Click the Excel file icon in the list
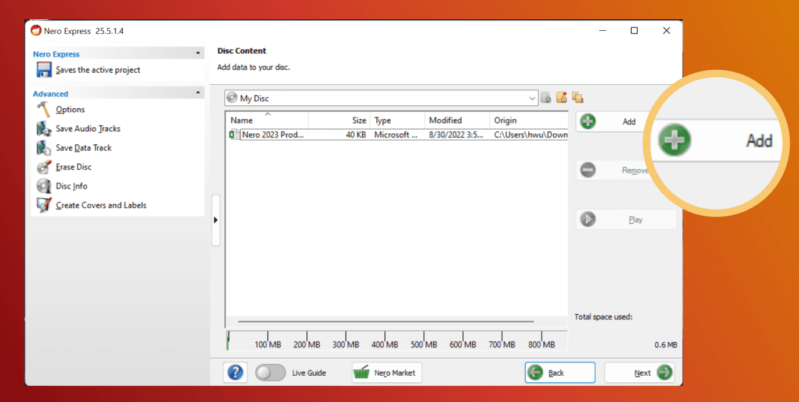799x402 pixels. point(234,134)
